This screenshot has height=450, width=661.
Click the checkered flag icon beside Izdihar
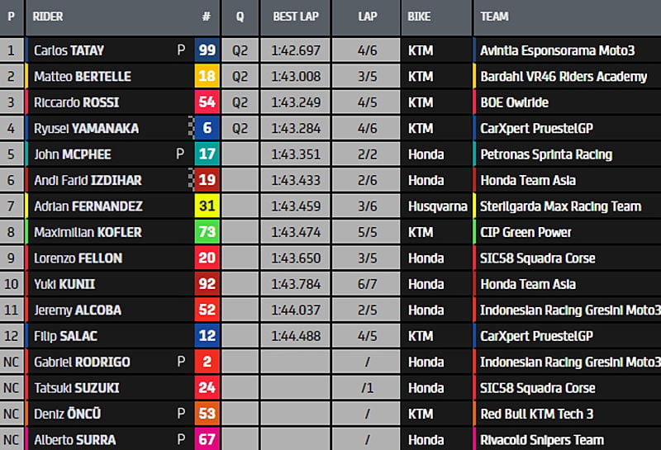tap(191, 180)
